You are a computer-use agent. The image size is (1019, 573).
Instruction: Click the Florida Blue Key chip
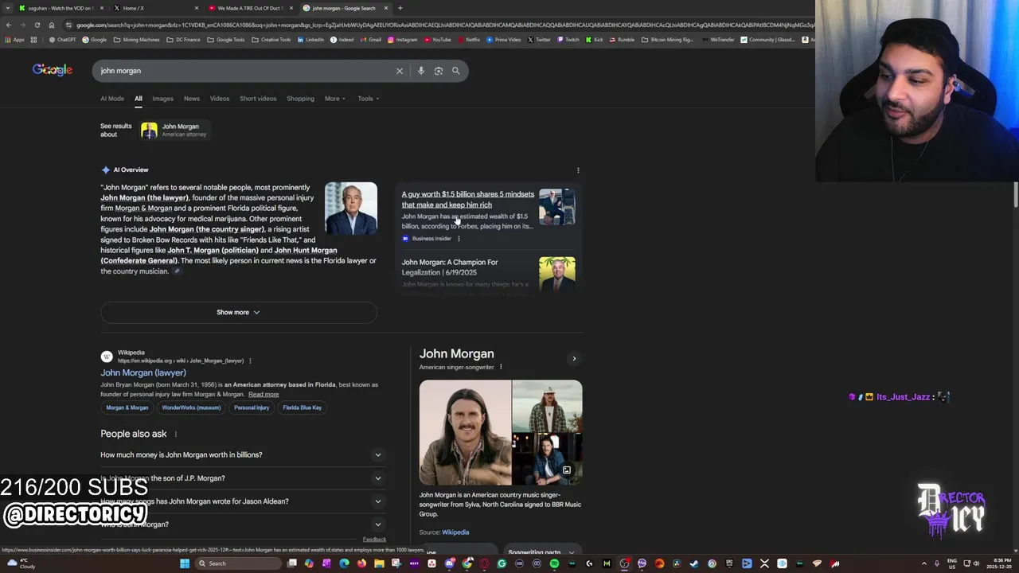click(x=303, y=407)
